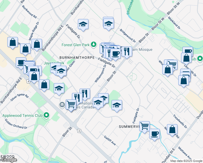Viewport: 203px width, 163px height.
Task: Click the shopping bag marker at the Lenworth Dr label
Action: [186, 58]
